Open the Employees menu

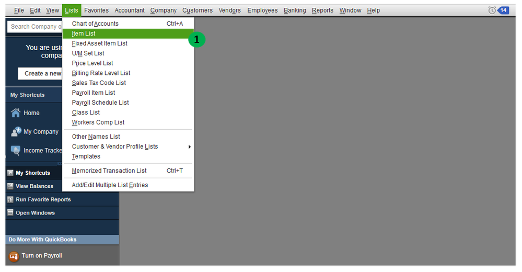(x=262, y=10)
